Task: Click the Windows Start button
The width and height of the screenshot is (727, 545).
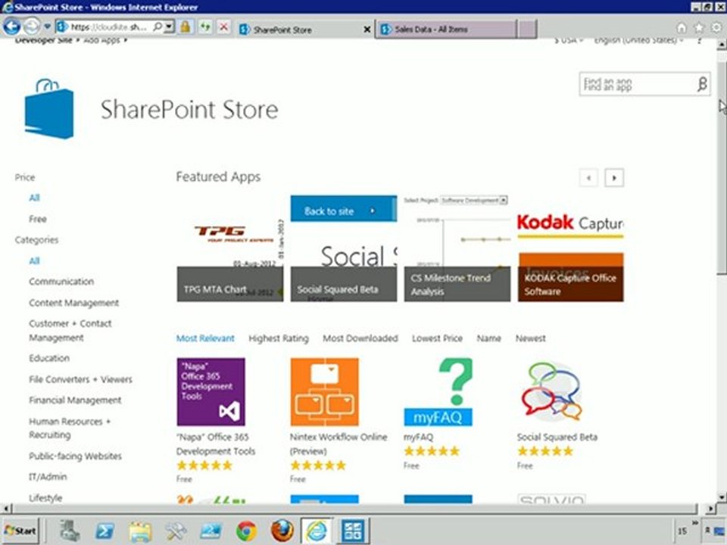Action: 20,531
